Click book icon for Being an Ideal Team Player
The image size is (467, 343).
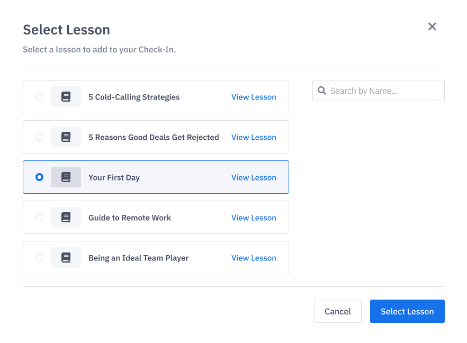coord(66,258)
